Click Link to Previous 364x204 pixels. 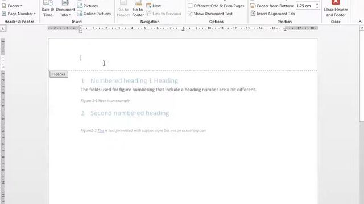click(164, 14)
